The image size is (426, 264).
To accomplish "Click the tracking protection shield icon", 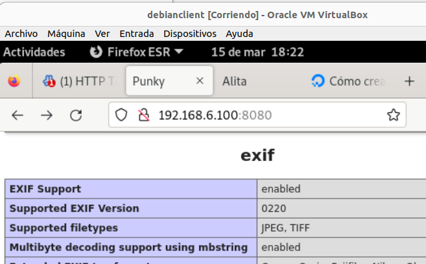I will (x=121, y=115).
